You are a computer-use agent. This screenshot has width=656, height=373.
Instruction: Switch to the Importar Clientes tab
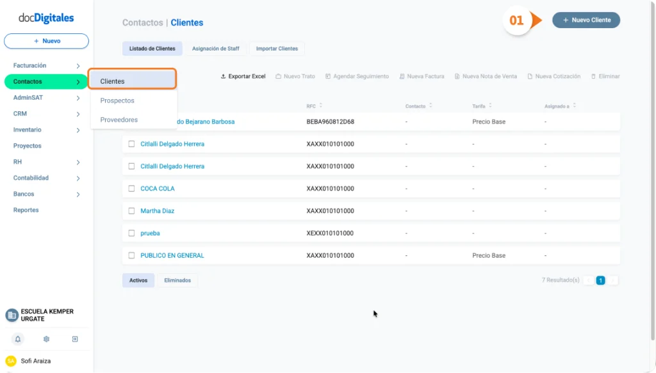tap(277, 49)
